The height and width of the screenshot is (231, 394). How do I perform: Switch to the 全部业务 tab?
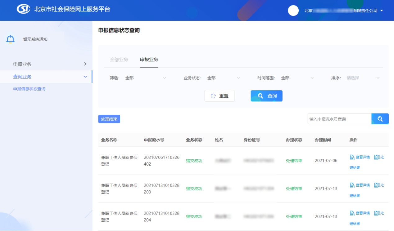pos(119,60)
